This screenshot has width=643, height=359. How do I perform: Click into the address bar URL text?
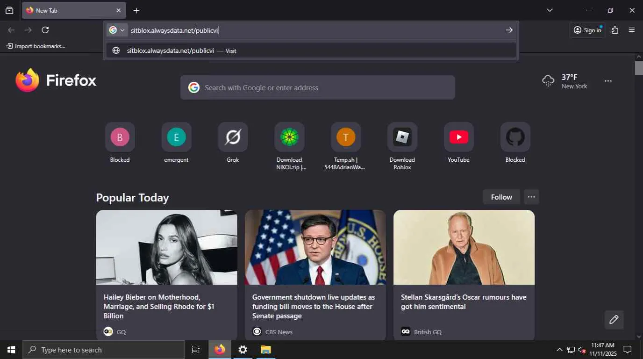click(175, 30)
